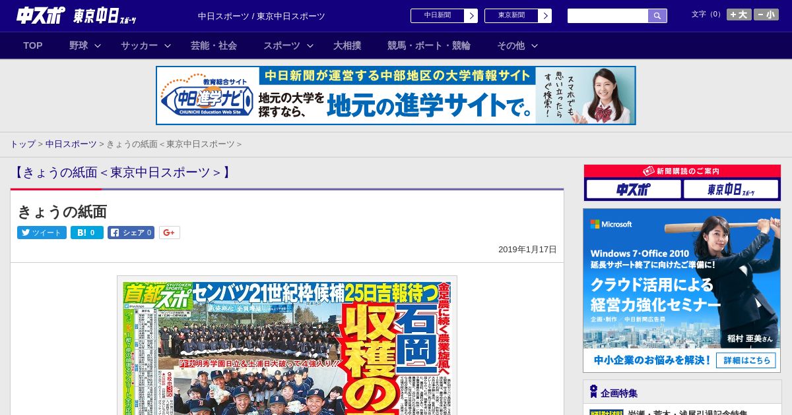Click the 中スポ subscription button in sidebar
Viewport: 792px width, 415px height.
click(634, 190)
